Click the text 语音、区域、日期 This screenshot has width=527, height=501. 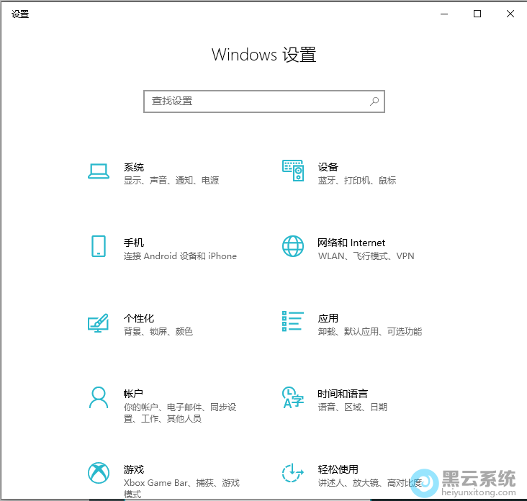click(x=353, y=407)
